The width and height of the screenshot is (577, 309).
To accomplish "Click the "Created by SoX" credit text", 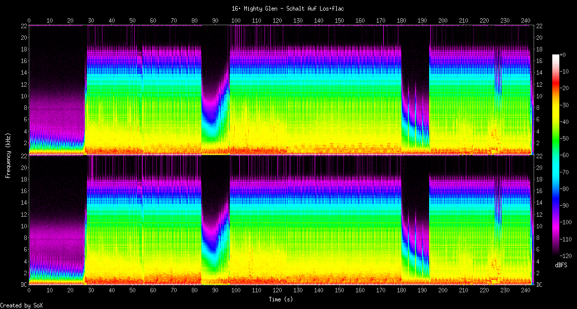I will click(x=21, y=305).
